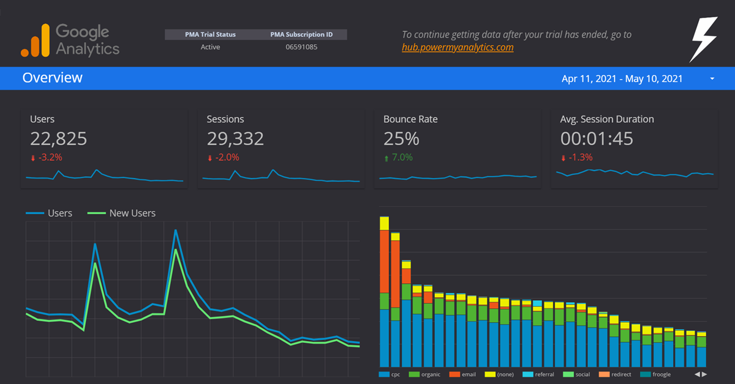Open the date range dropdown arrow
The image size is (735, 384).
coord(712,79)
